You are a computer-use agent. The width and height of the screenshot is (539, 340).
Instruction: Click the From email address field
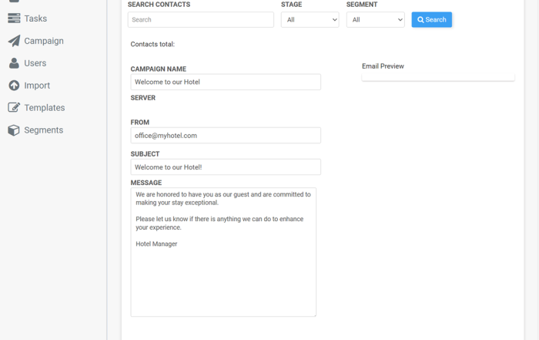click(226, 135)
